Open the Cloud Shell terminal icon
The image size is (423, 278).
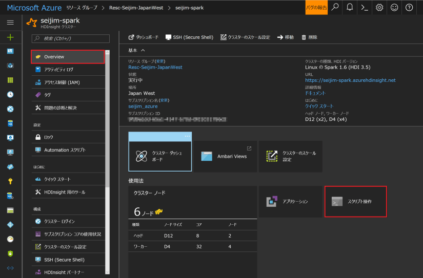tap(365, 7)
